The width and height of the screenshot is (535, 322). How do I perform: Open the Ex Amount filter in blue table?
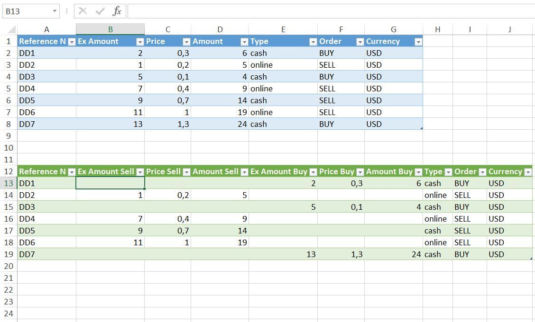coord(140,42)
